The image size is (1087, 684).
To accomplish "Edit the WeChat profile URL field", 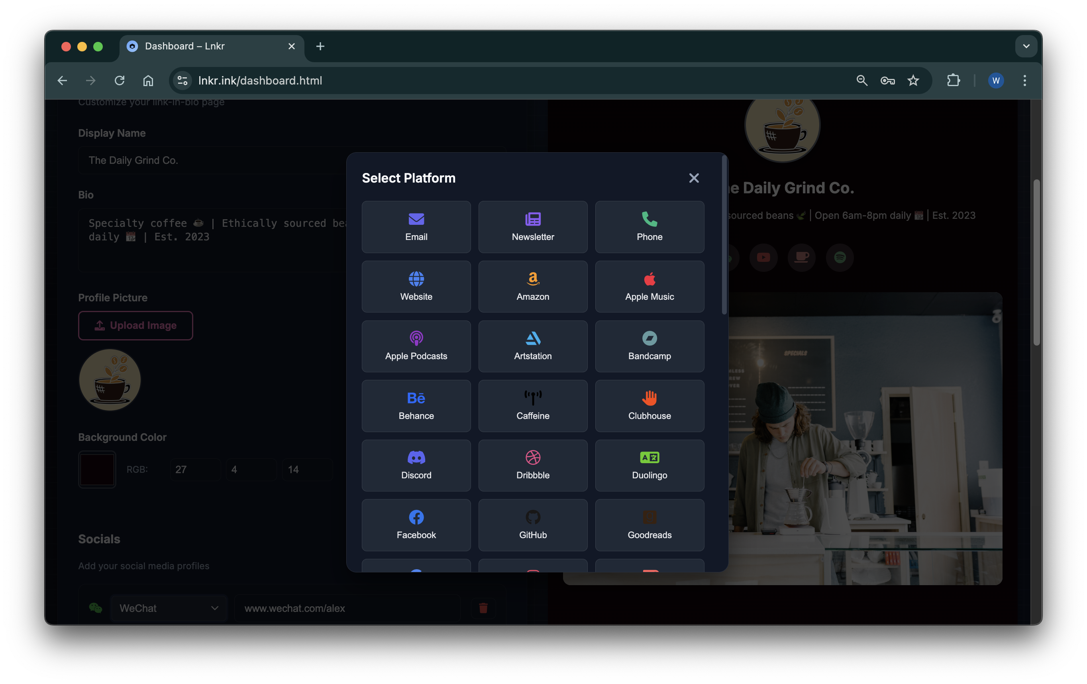I will [x=347, y=608].
